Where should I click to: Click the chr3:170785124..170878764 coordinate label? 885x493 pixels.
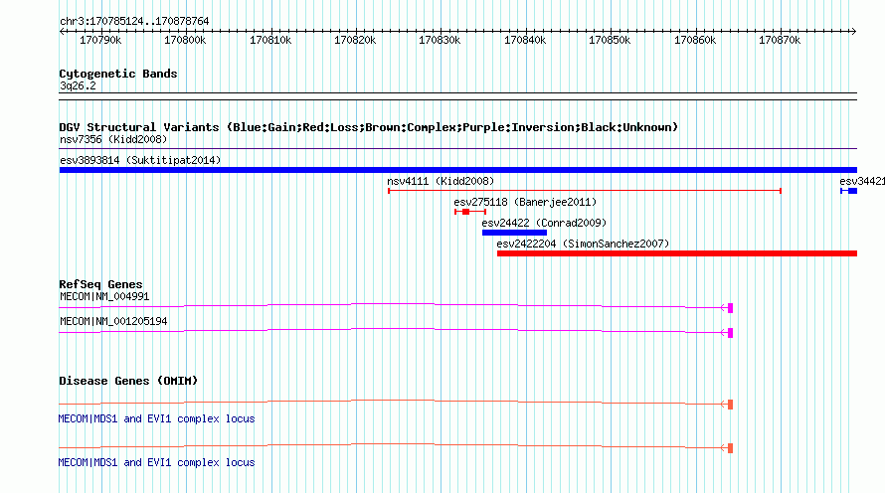[x=134, y=21]
